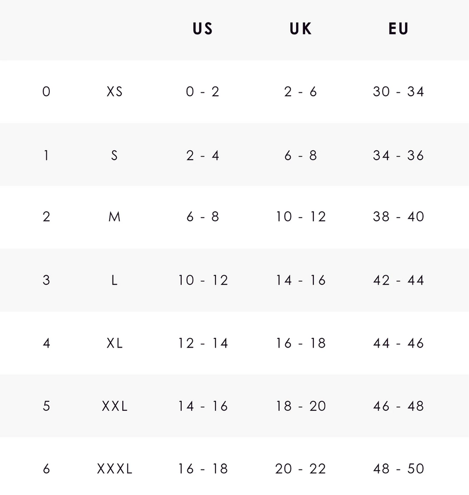Select UK size cell 6 - 8
Screen dimensions: 469x495
point(300,155)
